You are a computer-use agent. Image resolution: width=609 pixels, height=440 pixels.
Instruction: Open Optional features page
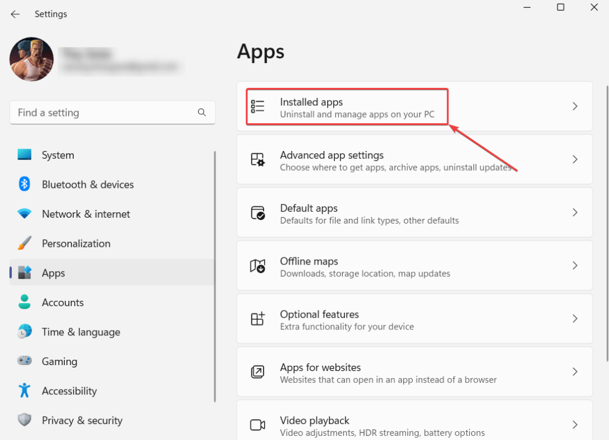pyautogui.click(x=415, y=319)
